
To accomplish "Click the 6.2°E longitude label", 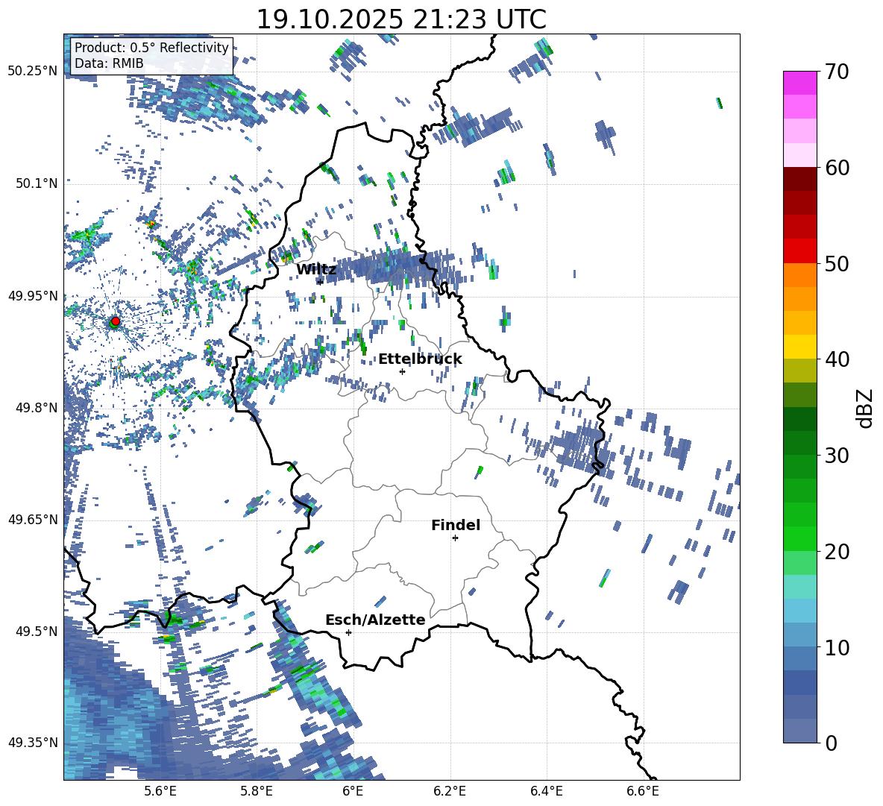I will (x=450, y=791).
